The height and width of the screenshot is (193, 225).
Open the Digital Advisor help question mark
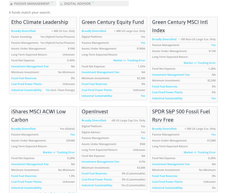[93, 3]
